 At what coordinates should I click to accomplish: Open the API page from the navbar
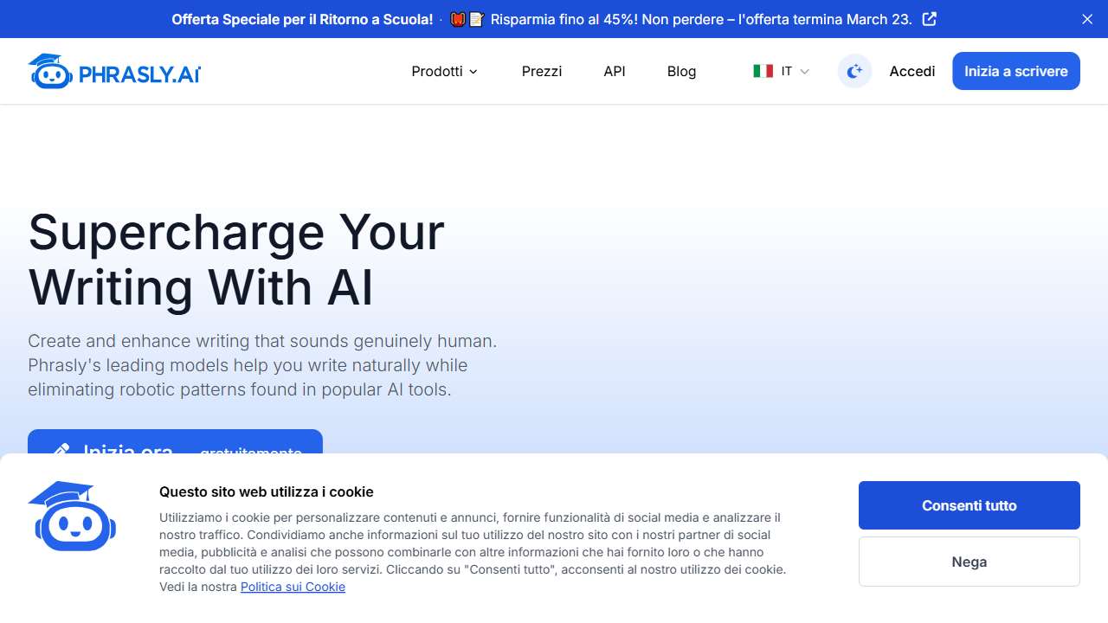pyautogui.click(x=615, y=72)
